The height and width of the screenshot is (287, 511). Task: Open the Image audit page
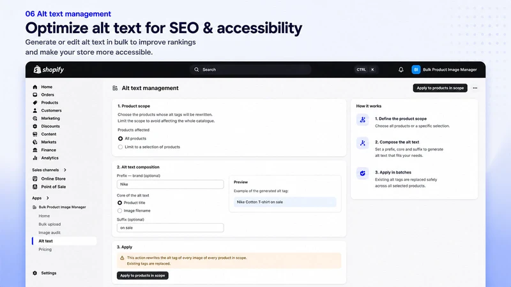point(50,233)
